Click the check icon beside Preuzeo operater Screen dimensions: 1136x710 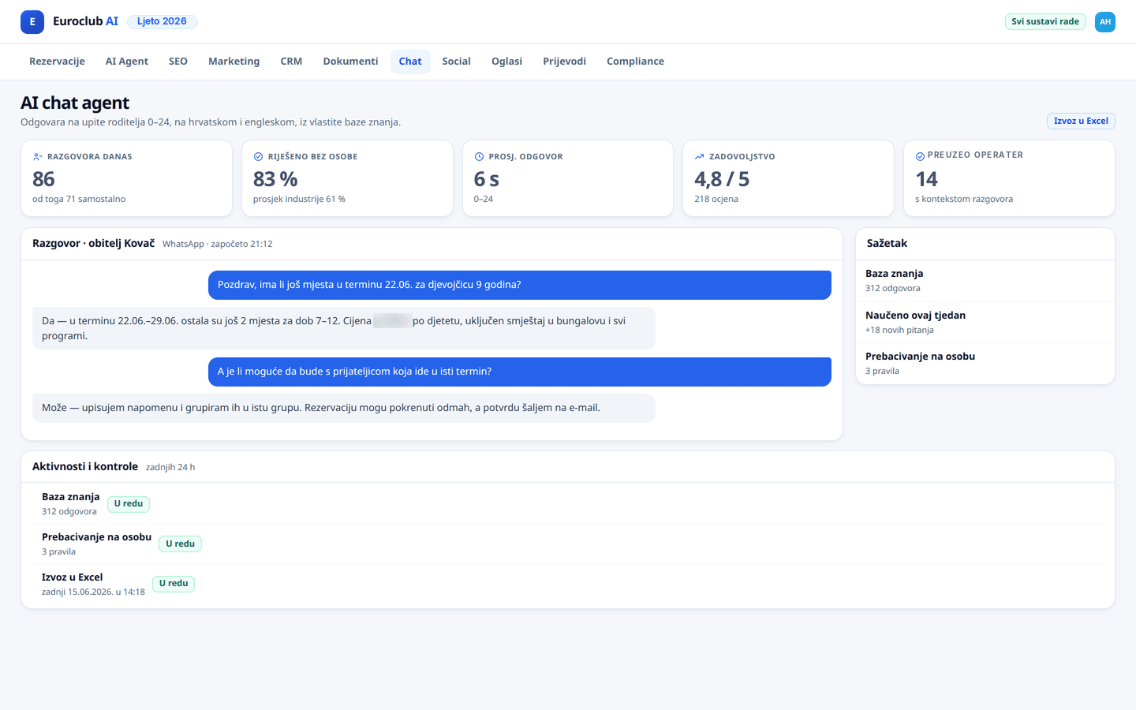tap(920, 156)
